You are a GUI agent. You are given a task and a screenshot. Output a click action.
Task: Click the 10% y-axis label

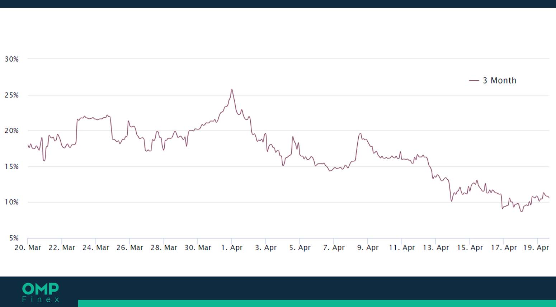tap(11, 202)
